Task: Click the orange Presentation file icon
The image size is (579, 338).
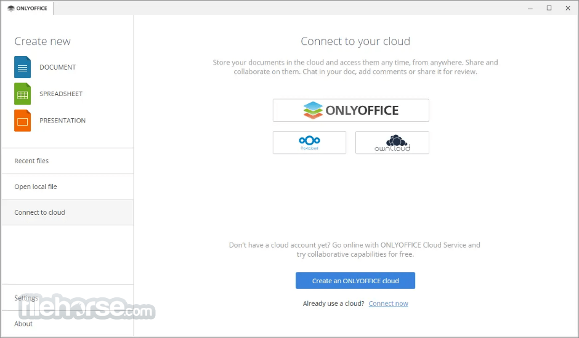Action: coord(23,121)
